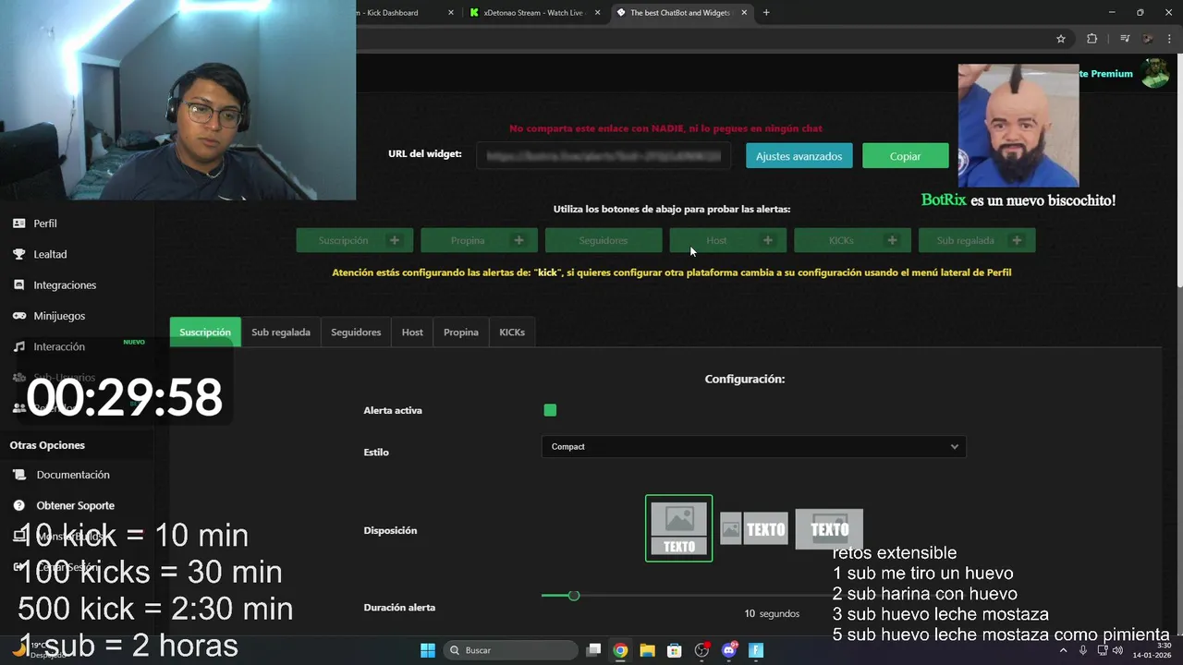This screenshot has height=665, width=1183.
Task: Open the Estilo dropdown showing Compact
Action: pos(753,447)
